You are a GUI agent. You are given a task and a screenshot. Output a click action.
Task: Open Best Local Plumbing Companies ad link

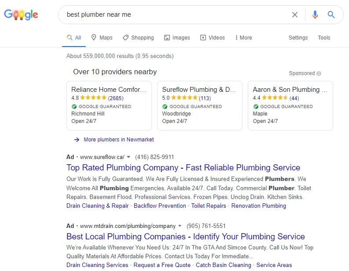point(185,237)
